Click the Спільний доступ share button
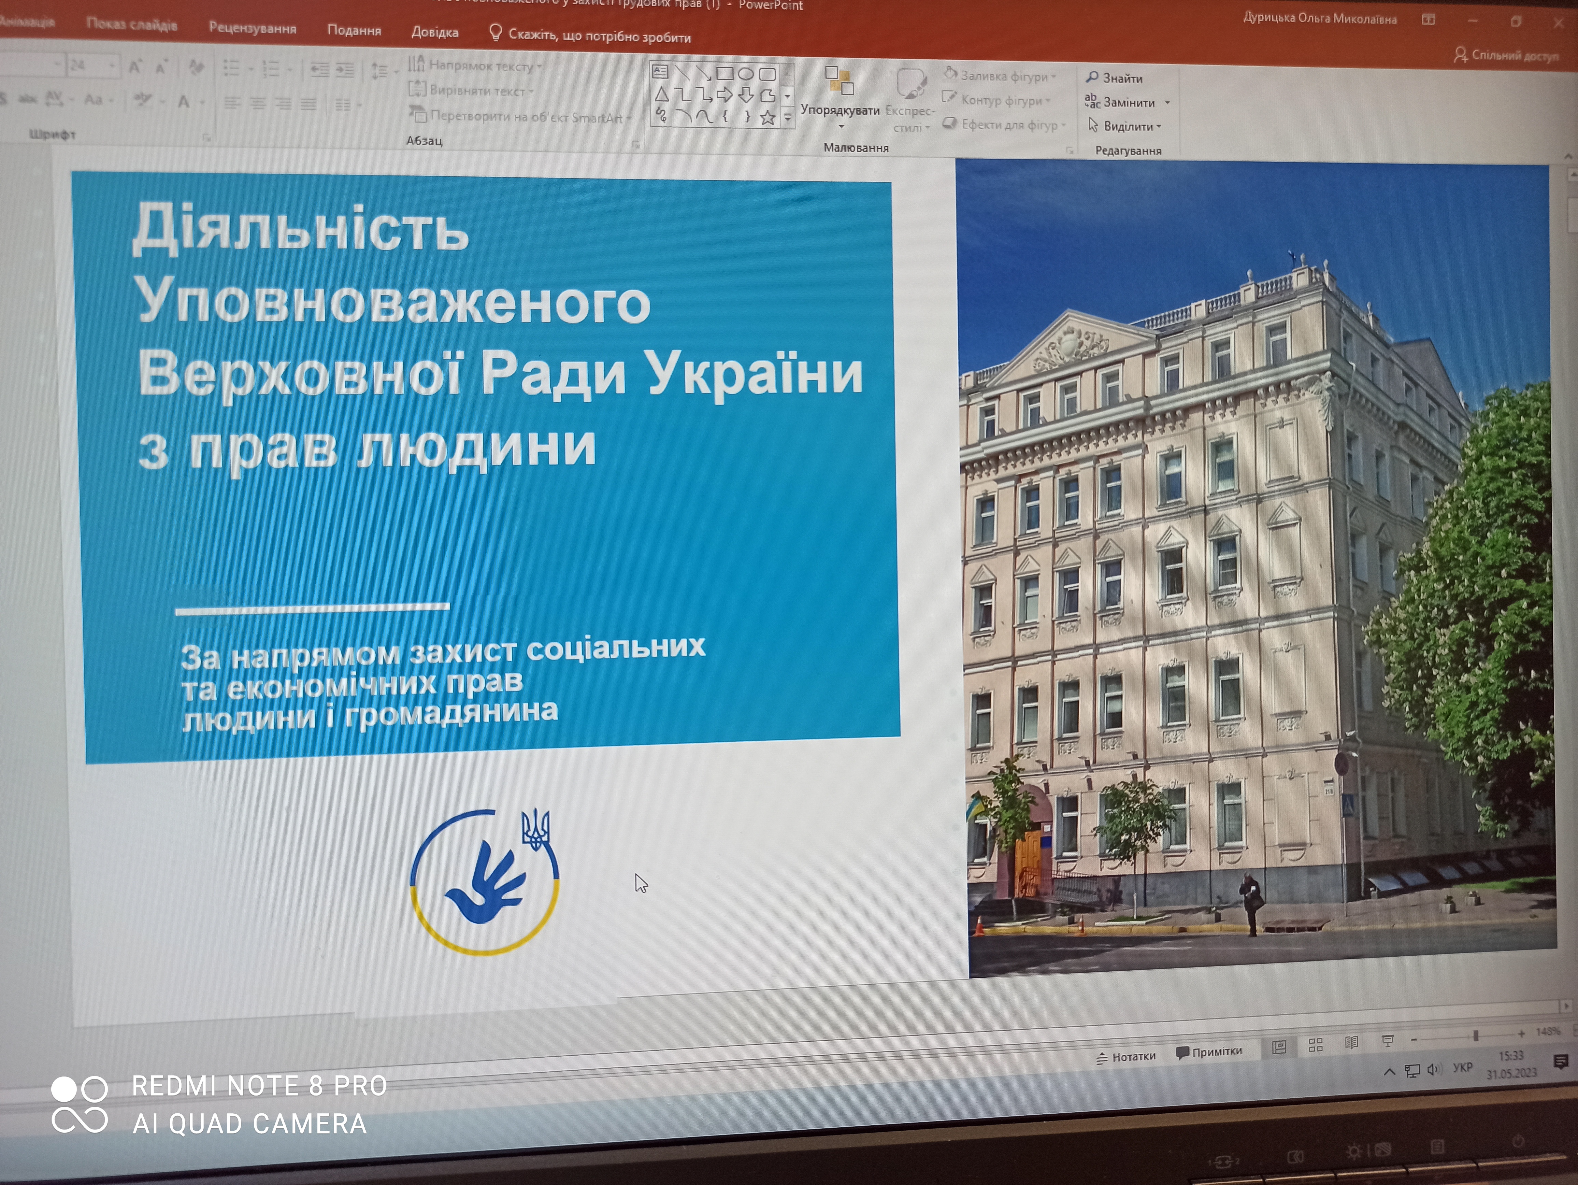 click(x=1507, y=55)
